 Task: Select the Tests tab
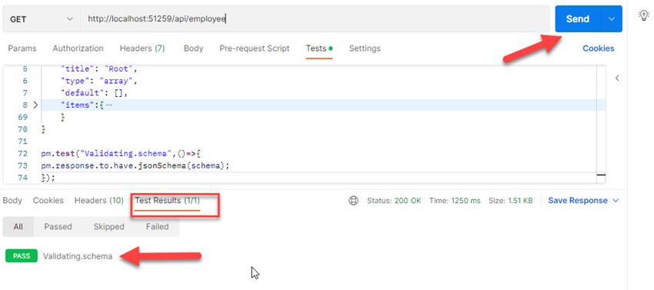click(x=319, y=48)
